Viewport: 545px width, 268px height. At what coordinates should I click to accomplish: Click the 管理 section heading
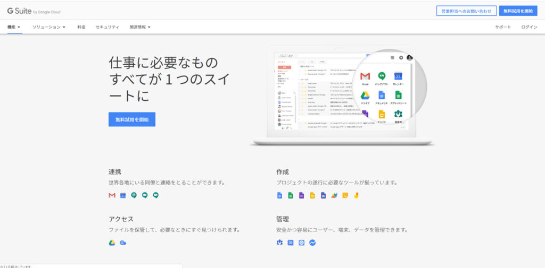click(x=283, y=219)
